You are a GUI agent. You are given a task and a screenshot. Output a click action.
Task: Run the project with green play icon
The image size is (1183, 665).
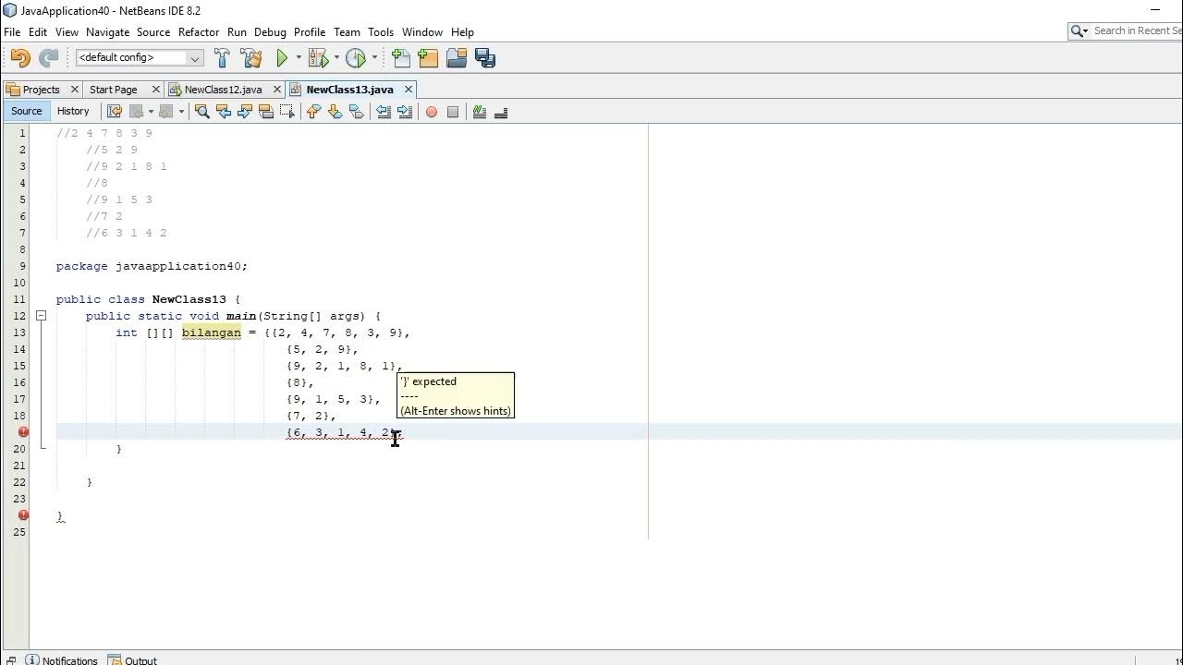point(282,57)
